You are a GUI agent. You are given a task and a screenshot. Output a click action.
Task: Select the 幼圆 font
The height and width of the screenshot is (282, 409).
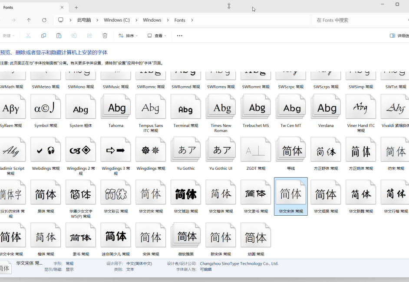pyautogui.click(x=256, y=240)
